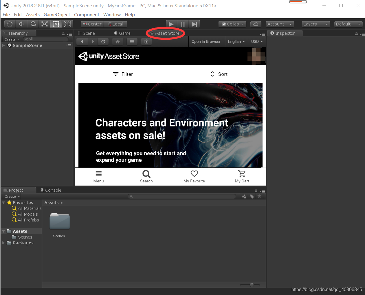Switch to the Scene tab

[x=86, y=33]
